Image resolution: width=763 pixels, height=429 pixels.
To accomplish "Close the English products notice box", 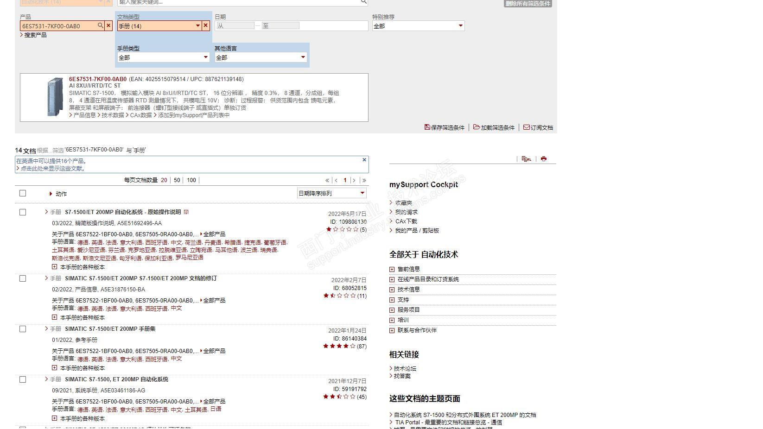I will point(364,160).
